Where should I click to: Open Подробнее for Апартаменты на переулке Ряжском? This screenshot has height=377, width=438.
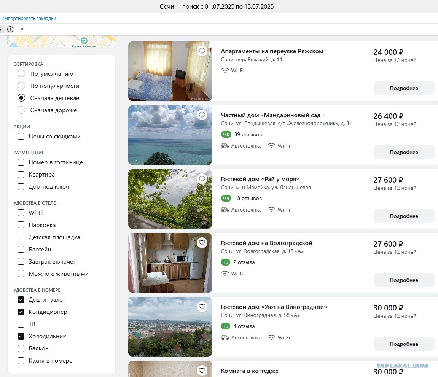[404, 88]
